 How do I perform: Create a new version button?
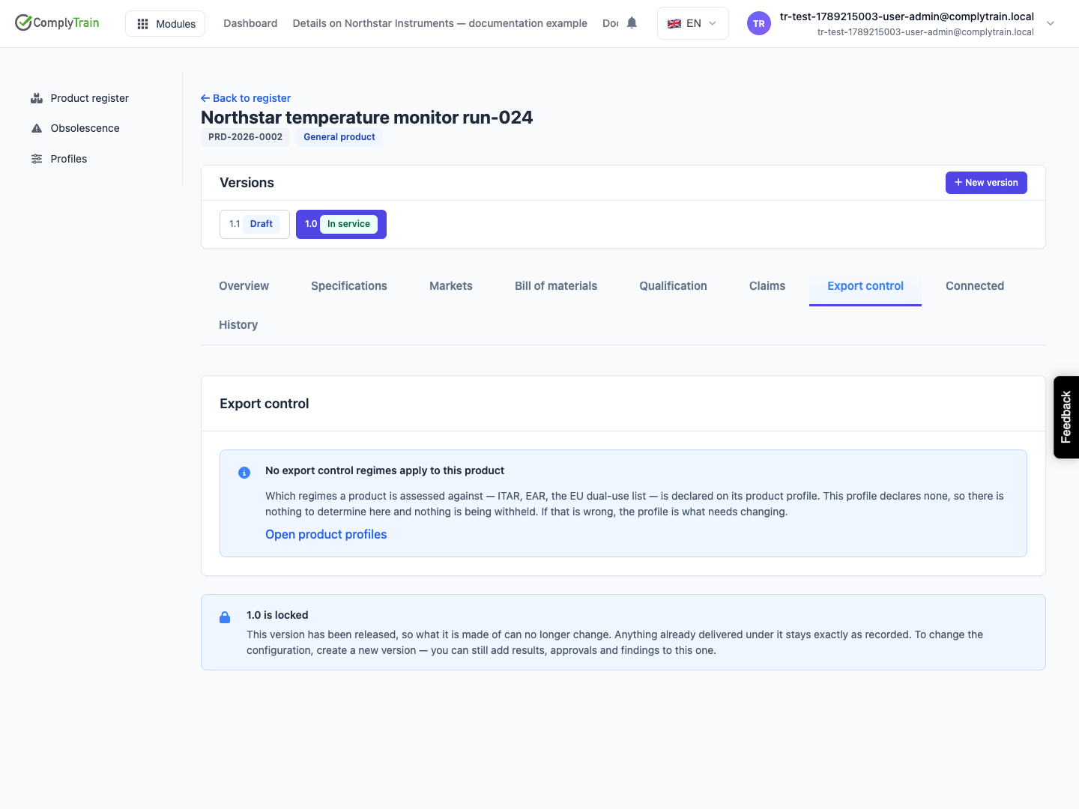point(986,183)
